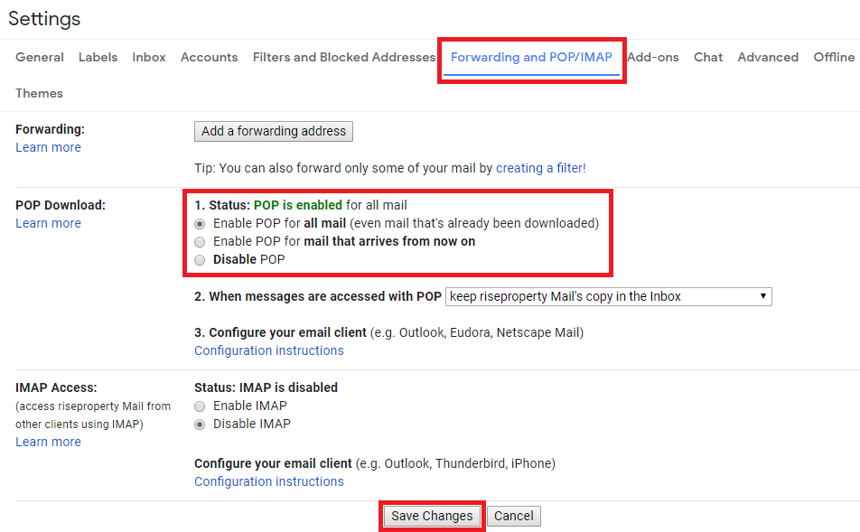Go to the Inbox settings tab
The height and width of the screenshot is (532, 860).
pos(149,57)
